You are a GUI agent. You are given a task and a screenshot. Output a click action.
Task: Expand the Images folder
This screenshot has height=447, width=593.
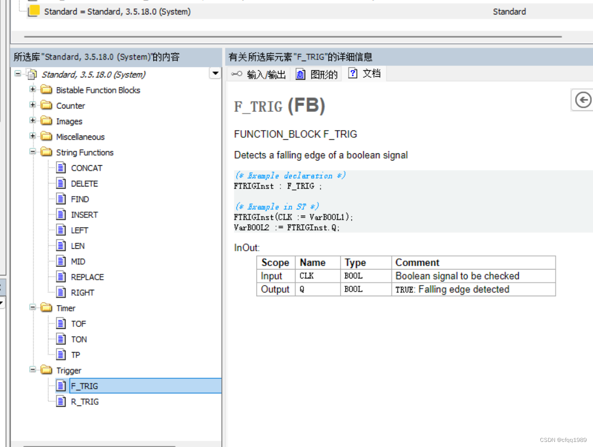pyautogui.click(x=33, y=120)
